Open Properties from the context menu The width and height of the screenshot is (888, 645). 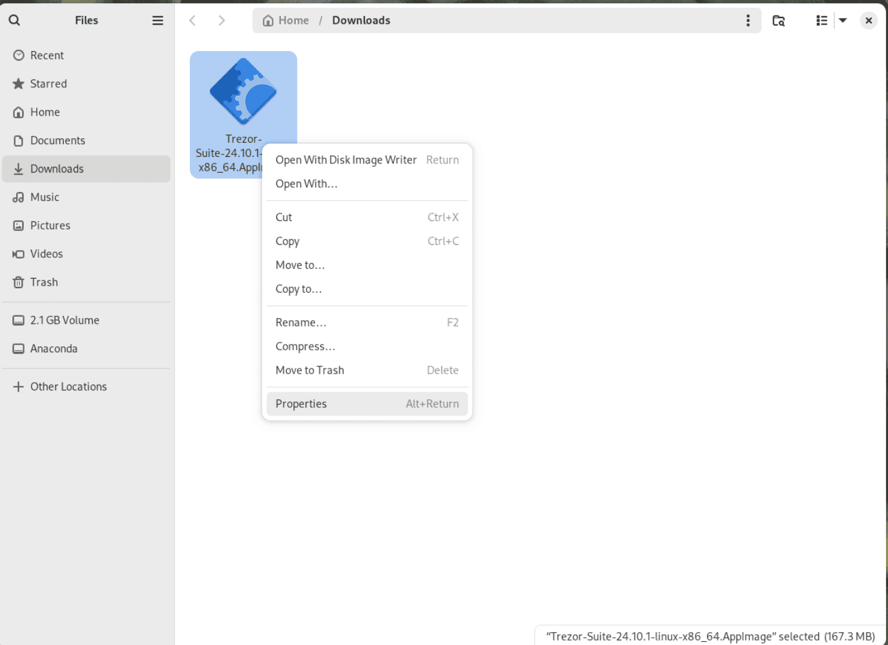[x=367, y=404]
